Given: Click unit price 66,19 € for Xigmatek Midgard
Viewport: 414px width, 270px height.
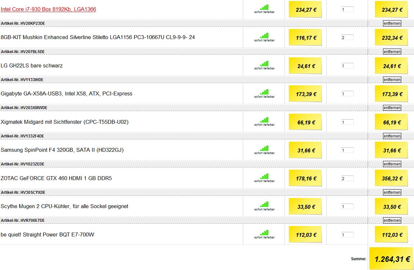Looking at the screenshot, I should coord(305,122).
